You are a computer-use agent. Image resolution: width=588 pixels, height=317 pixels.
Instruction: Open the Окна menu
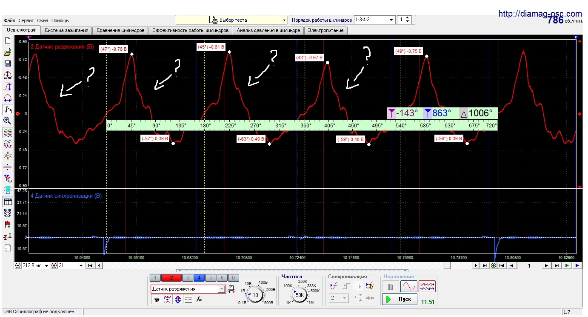pos(43,20)
